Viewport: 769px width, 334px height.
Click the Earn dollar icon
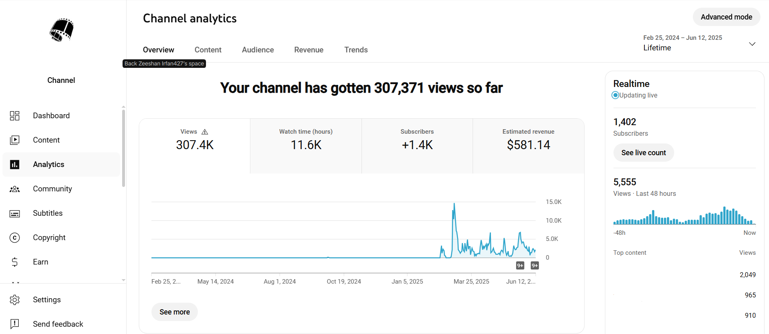point(15,262)
